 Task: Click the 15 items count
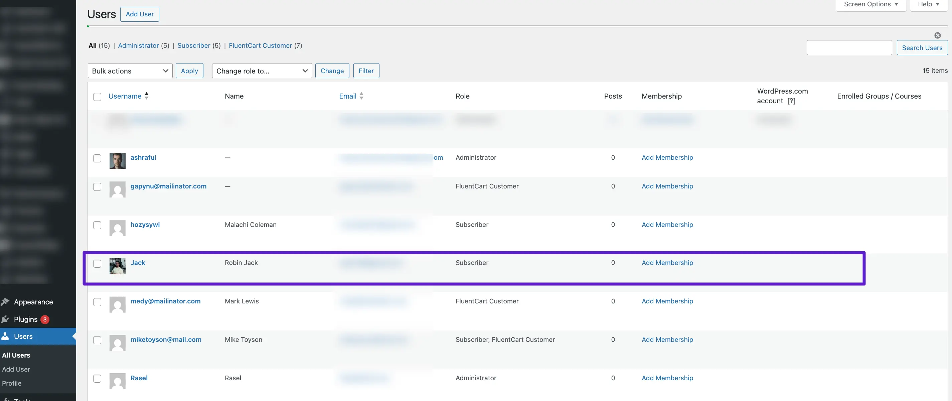(x=935, y=71)
